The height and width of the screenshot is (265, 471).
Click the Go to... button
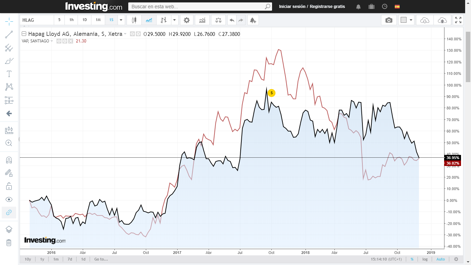(101, 259)
